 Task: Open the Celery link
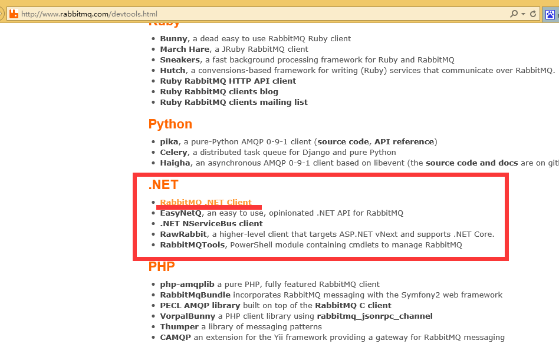pyautogui.click(x=173, y=153)
